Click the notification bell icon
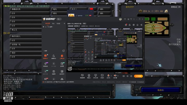Screen dimensions: 187x105 [x=137, y=25]
